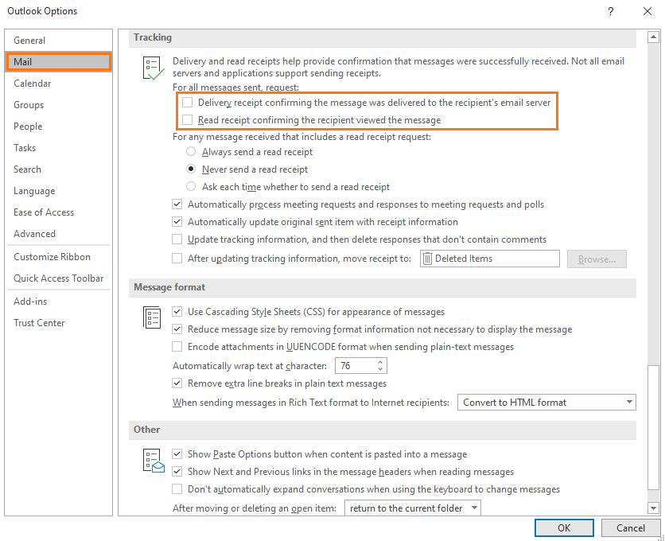Open the Language options category
Image resolution: width=665 pixels, height=541 pixels.
(59, 191)
